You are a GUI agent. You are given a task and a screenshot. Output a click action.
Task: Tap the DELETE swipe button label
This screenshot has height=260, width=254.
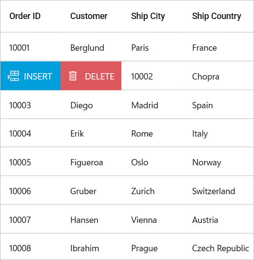(x=99, y=77)
